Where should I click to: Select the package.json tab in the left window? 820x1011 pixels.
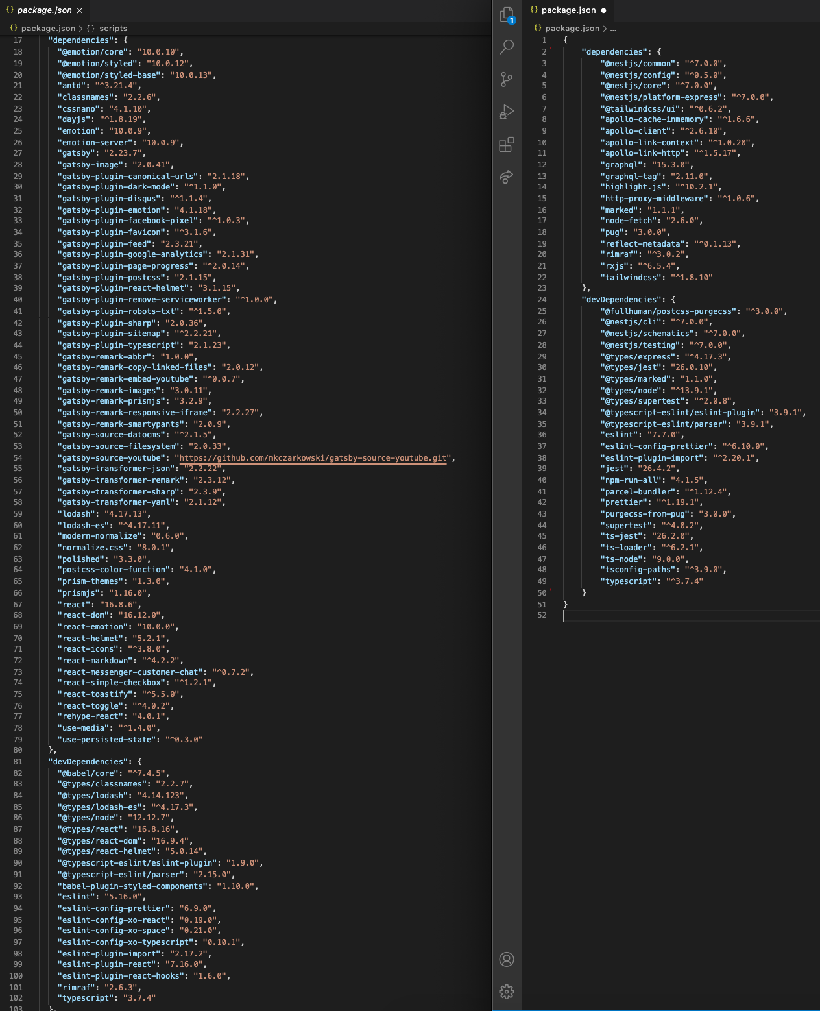point(45,10)
